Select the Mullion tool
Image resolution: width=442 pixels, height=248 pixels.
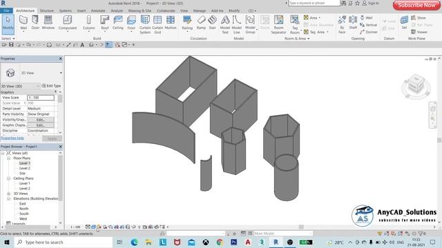click(171, 23)
